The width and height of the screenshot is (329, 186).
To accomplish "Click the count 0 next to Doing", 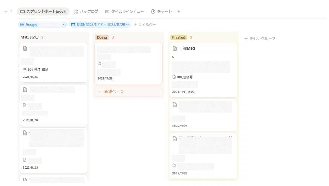I will click(113, 37).
